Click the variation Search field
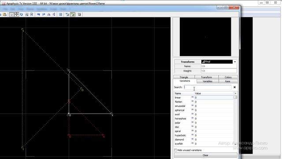This screenshot has width=282, height=159. click(x=208, y=87)
